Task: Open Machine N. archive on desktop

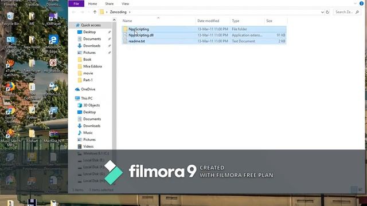Action: [x=53, y=136]
